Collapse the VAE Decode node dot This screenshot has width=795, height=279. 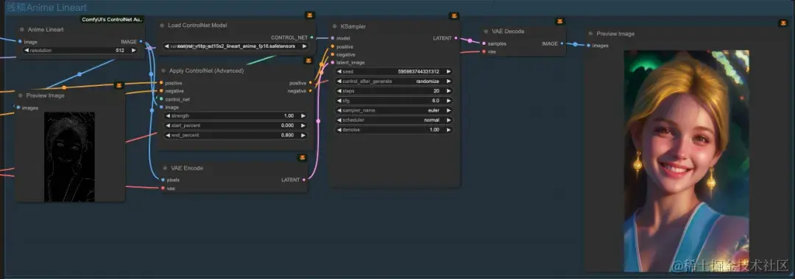(x=485, y=32)
